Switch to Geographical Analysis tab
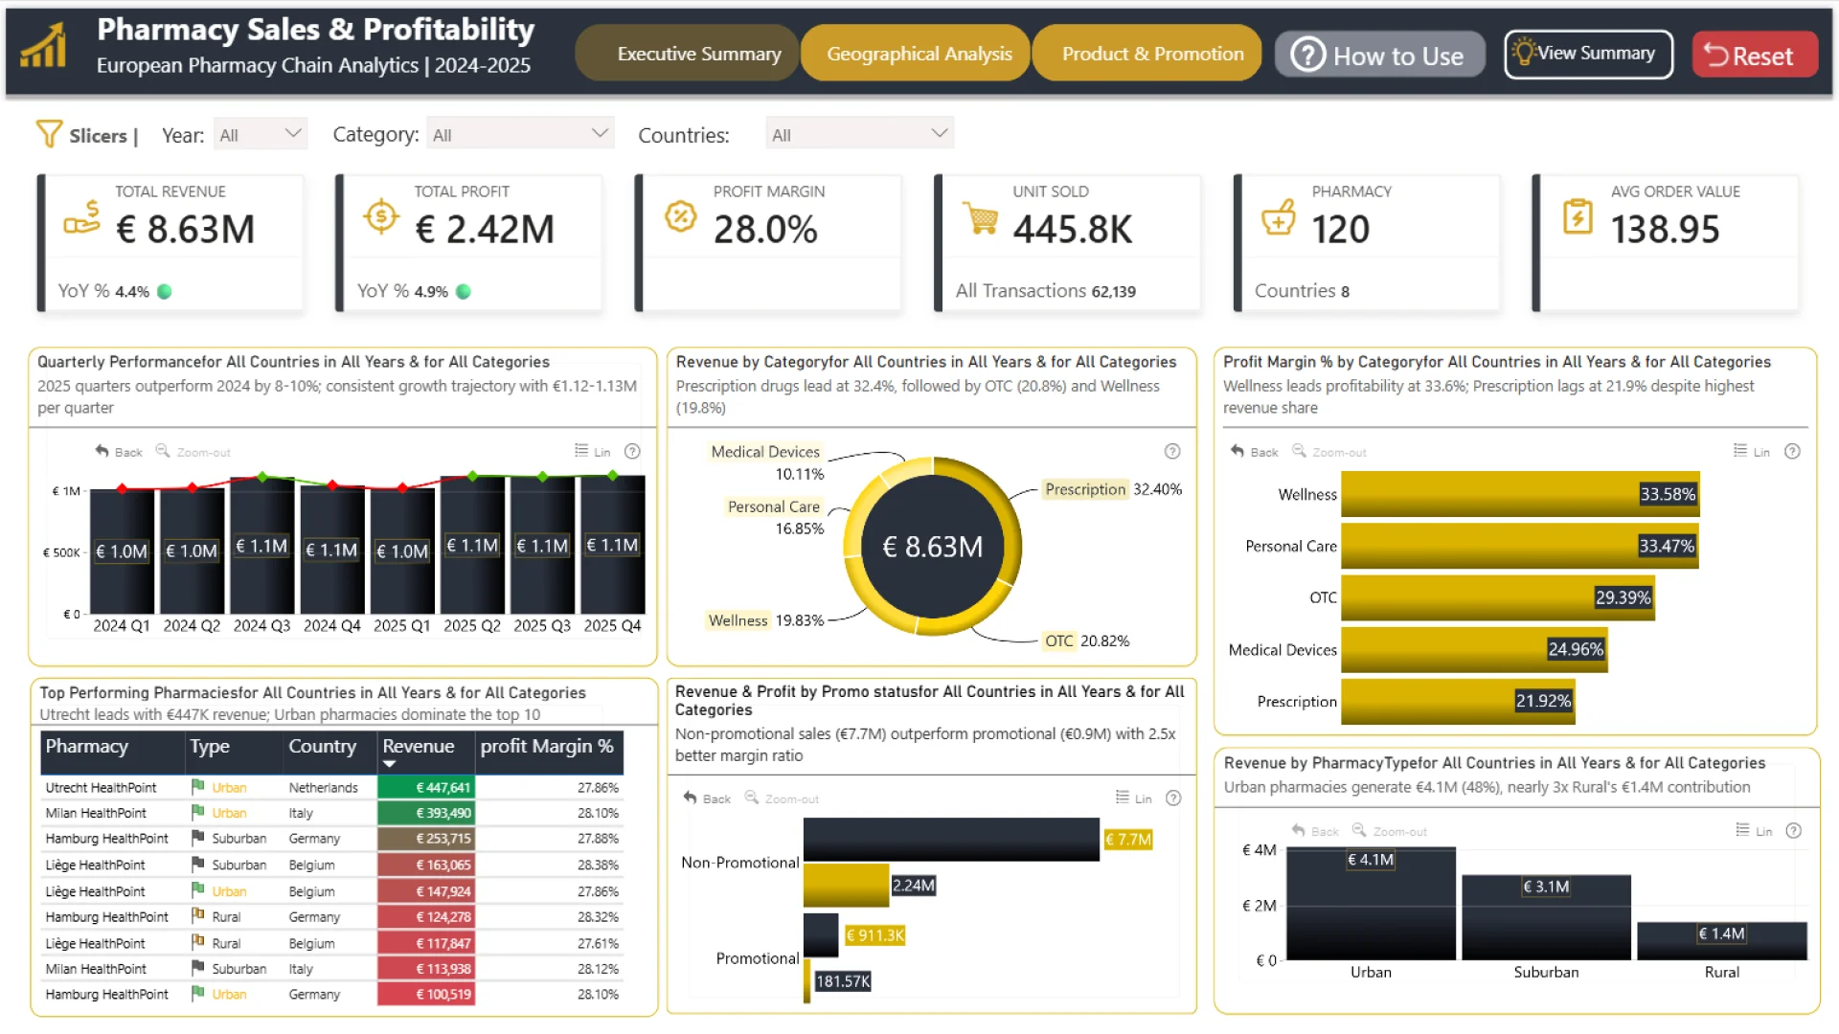The width and height of the screenshot is (1839, 1034). pyautogui.click(x=918, y=54)
